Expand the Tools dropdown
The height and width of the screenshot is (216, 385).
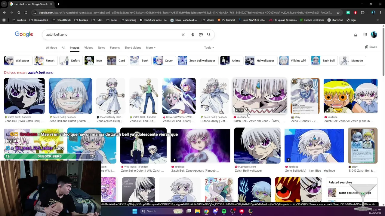pyautogui.click(x=209, y=48)
